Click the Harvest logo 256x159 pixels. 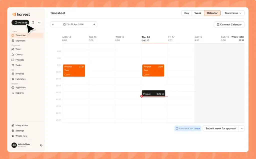pyautogui.click(x=21, y=14)
